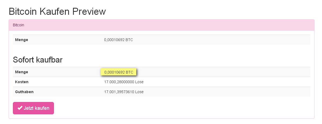Click "BTC" unit in the highlighted amount
The image size is (322, 124).
click(x=129, y=72)
